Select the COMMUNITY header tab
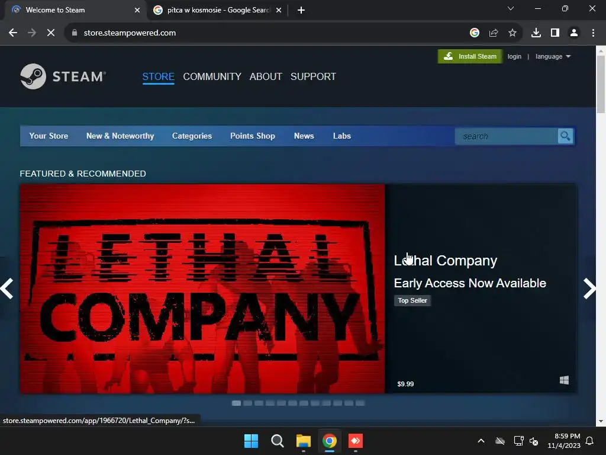The height and width of the screenshot is (455, 606). tap(212, 76)
